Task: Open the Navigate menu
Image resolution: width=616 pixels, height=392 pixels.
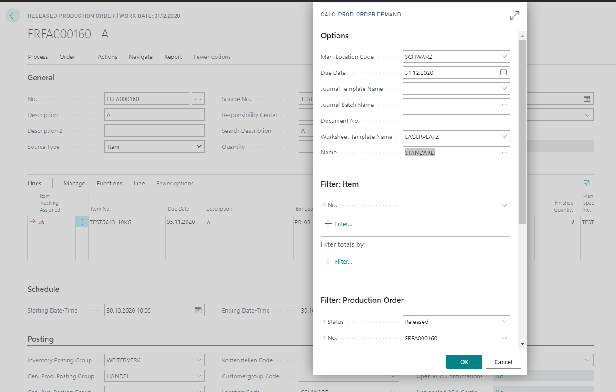Action: coord(141,57)
